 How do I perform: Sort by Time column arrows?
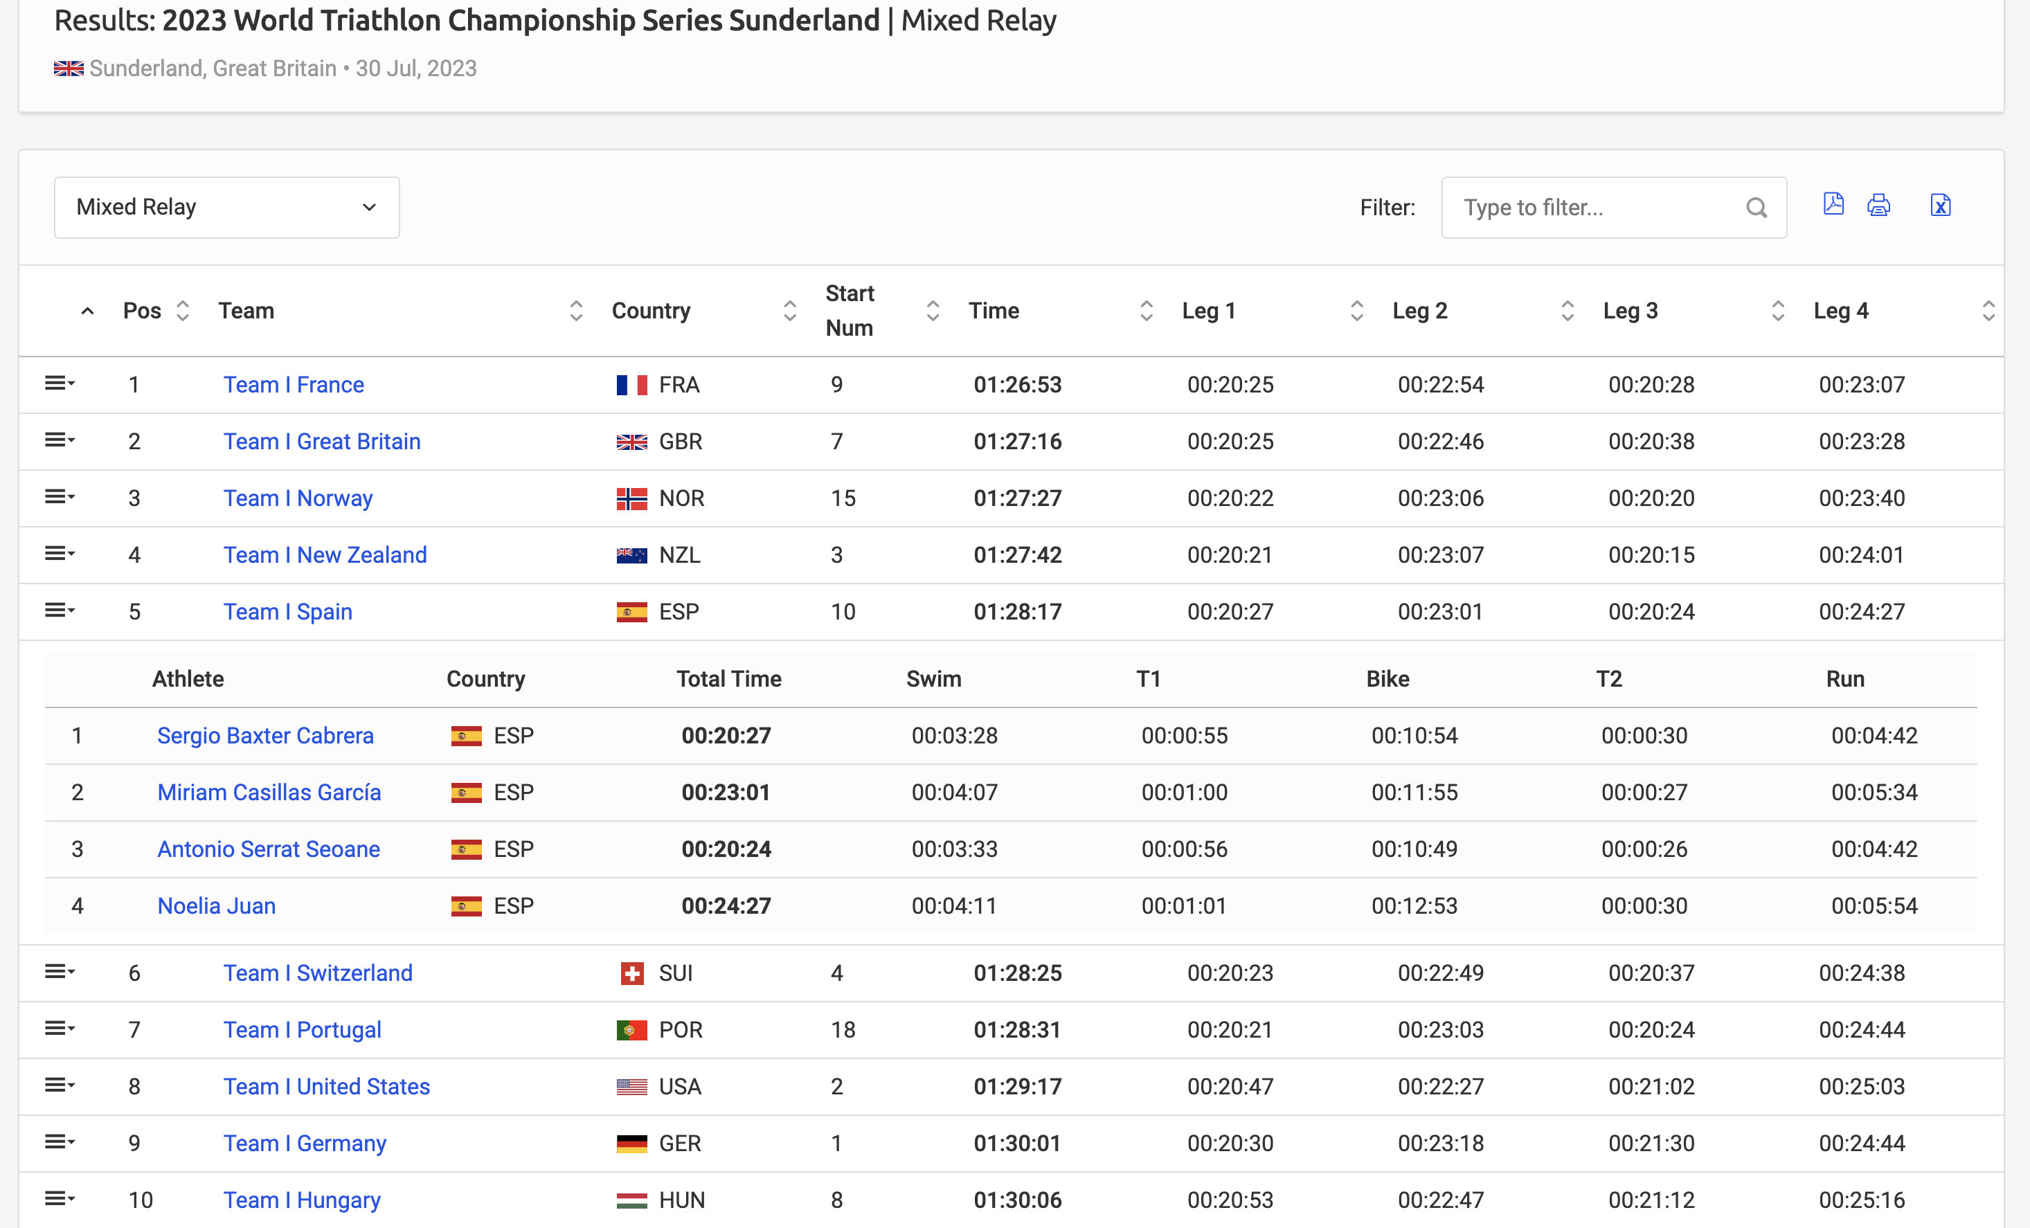point(1146,311)
